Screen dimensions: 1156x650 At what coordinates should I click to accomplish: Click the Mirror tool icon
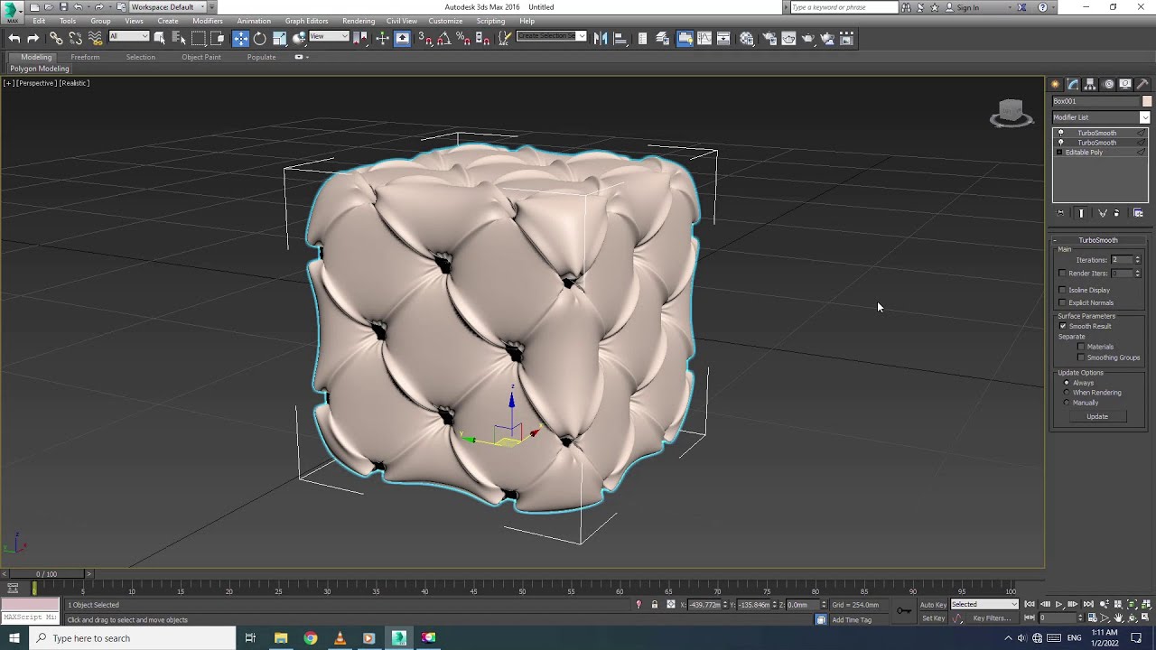601,38
